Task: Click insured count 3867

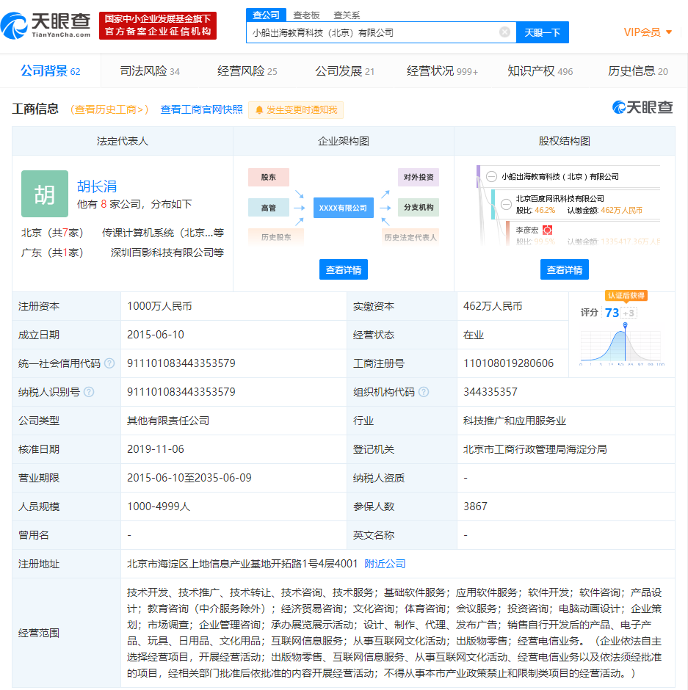Action: tap(475, 506)
